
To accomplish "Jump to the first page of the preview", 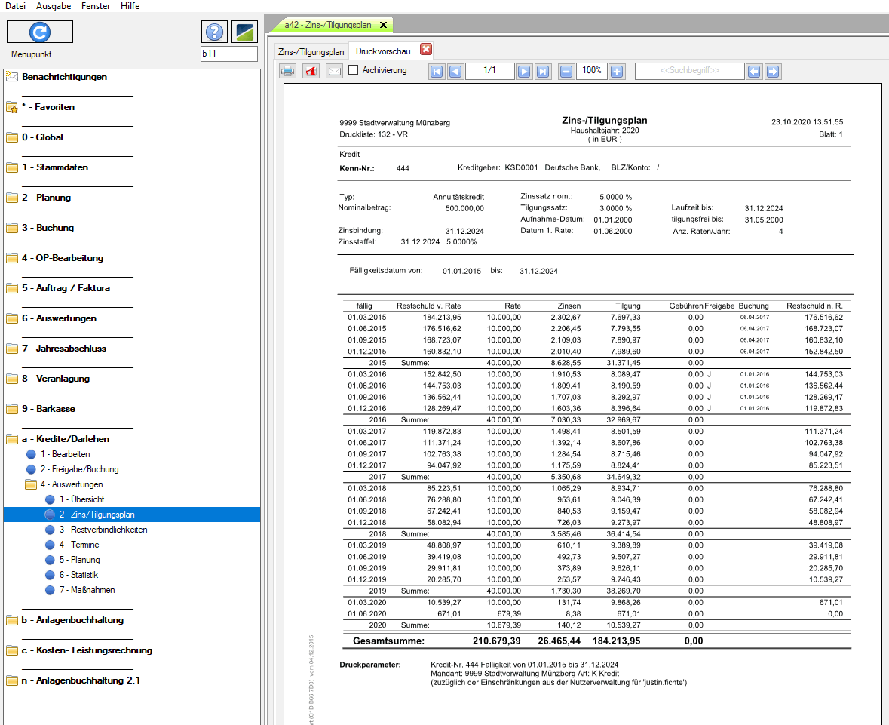I will 437,72.
